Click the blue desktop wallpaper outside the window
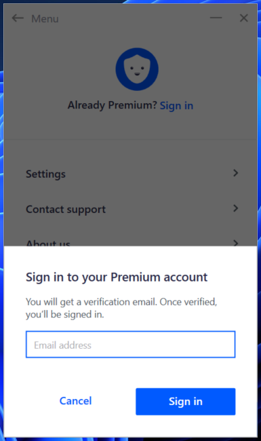Viewport: 261px width, 441px height. tap(259, 197)
